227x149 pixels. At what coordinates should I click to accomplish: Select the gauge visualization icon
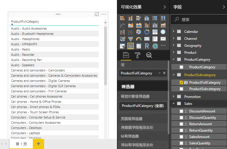[x=139, y=39]
